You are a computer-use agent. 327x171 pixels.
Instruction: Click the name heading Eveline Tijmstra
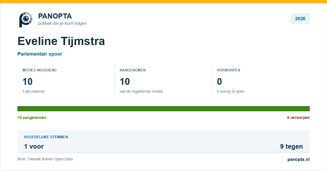61,41
